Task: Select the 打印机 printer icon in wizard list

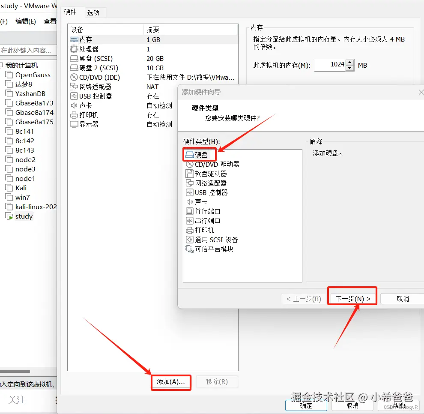Action: [x=190, y=230]
